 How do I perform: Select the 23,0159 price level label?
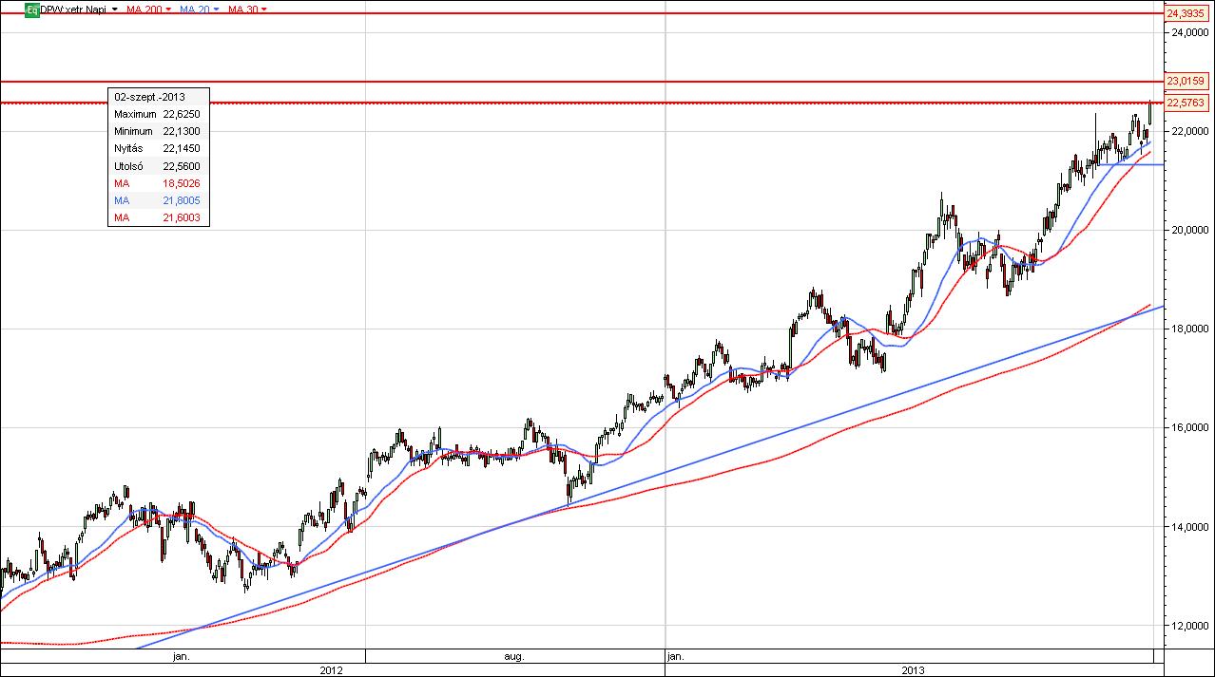(1186, 82)
